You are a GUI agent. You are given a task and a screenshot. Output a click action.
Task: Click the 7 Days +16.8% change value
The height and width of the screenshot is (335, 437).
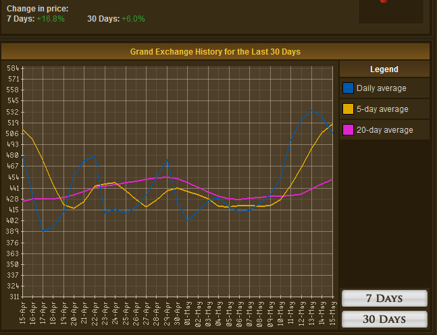tap(51, 19)
